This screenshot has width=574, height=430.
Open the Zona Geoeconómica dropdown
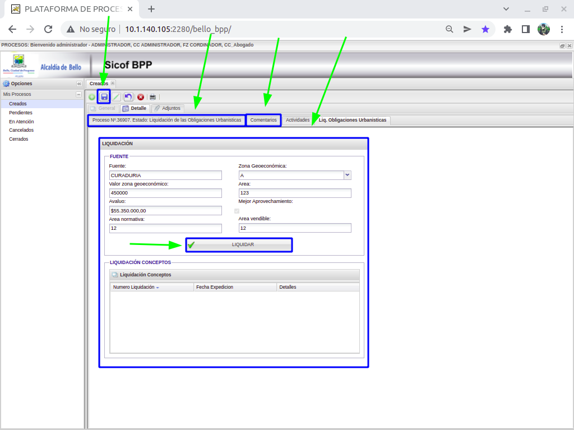pos(347,175)
